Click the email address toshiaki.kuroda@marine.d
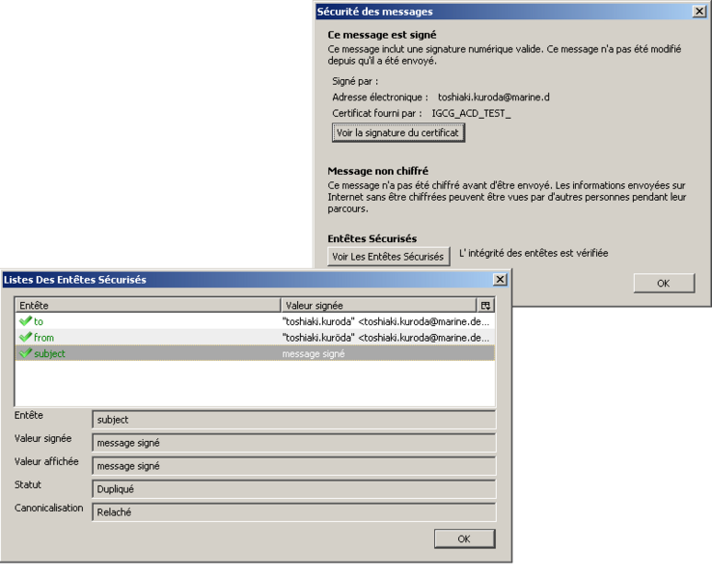712x579 pixels. coord(494,97)
